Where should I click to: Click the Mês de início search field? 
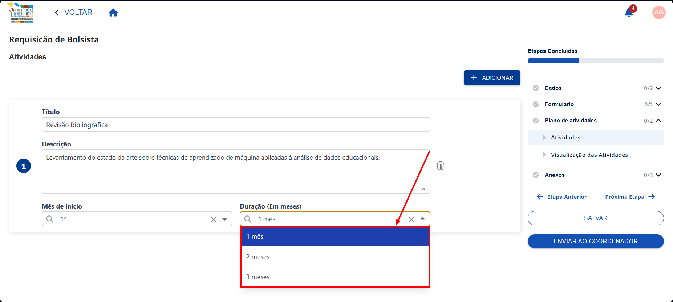click(x=137, y=219)
